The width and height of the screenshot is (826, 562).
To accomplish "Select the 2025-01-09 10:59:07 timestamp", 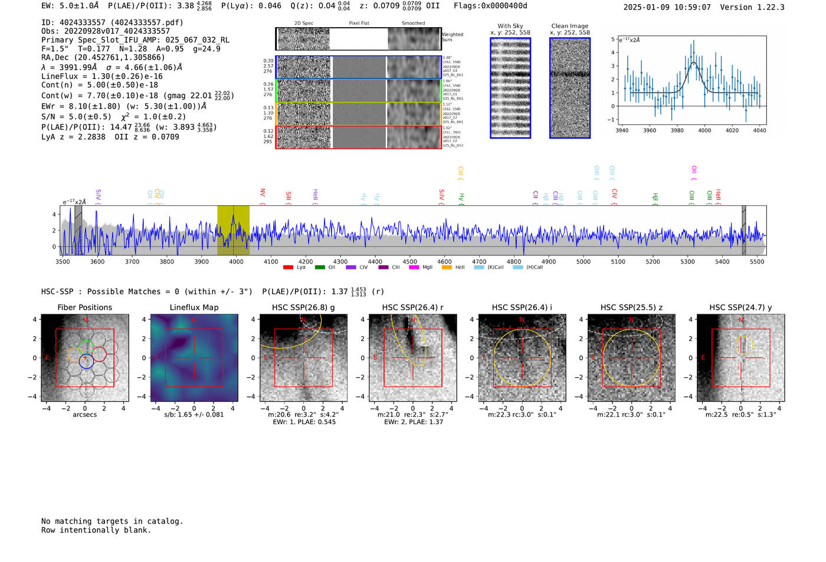I will click(667, 7).
